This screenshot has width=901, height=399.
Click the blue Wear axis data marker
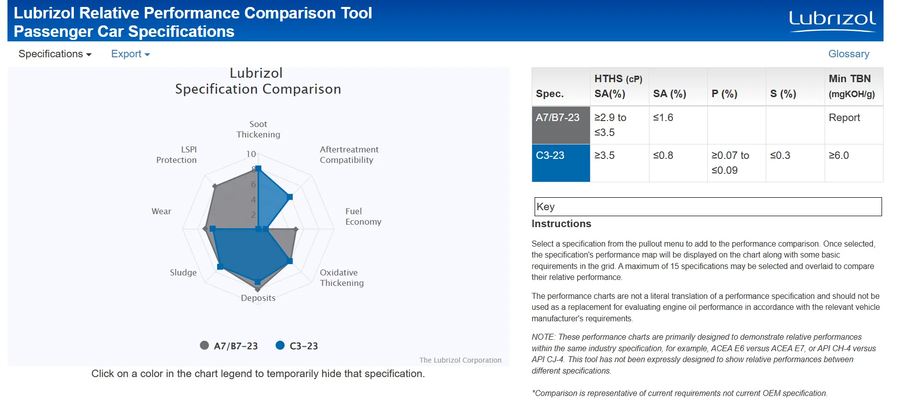(213, 229)
